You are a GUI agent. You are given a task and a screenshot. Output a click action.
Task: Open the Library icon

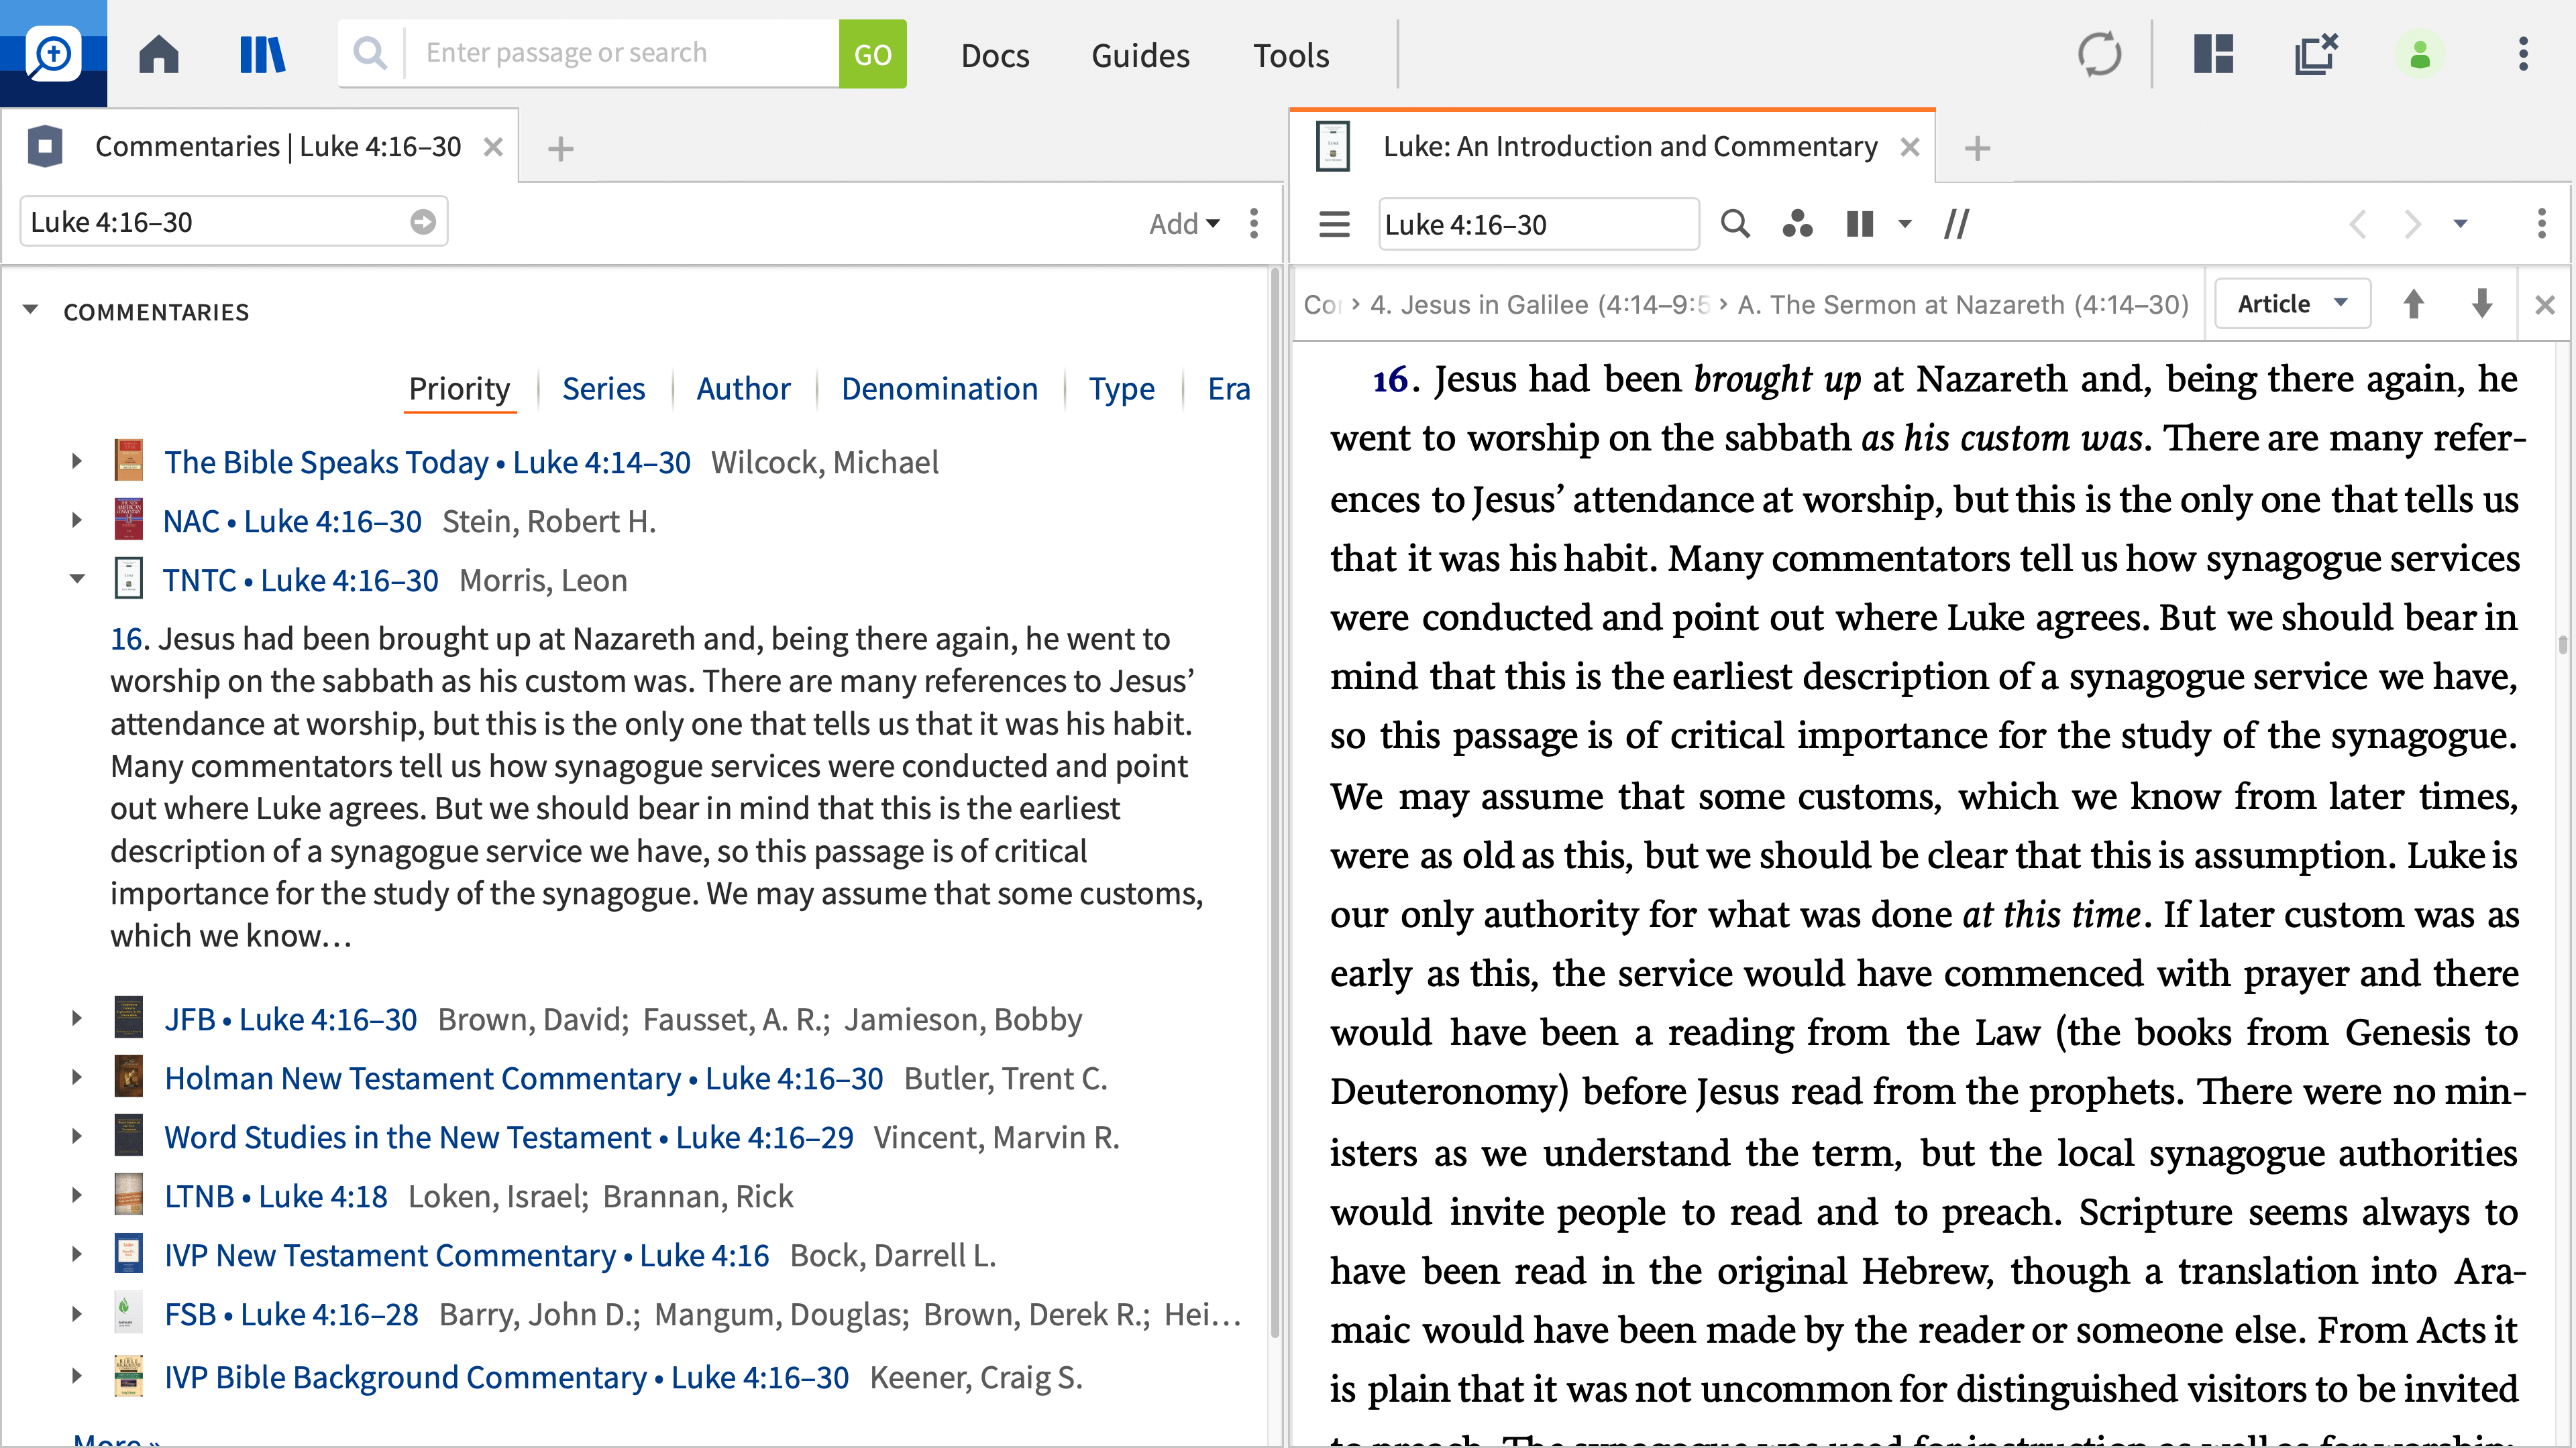(x=262, y=54)
